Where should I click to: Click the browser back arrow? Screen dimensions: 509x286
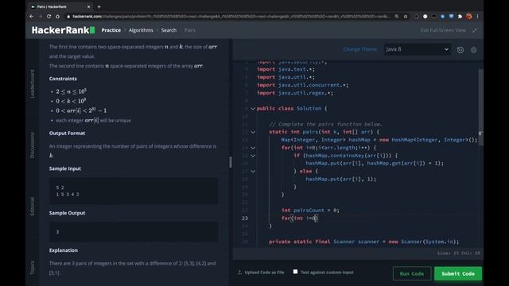(x=32, y=16)
